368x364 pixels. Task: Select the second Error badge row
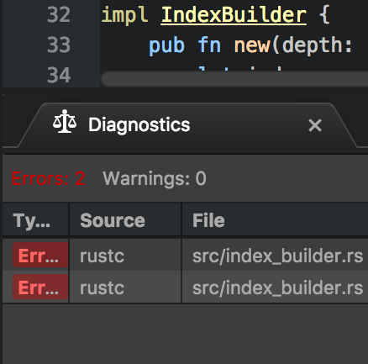tap(40, 287)
